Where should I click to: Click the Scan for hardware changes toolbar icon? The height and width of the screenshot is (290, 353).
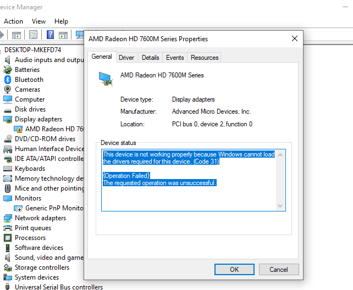[x=80, y=35]
